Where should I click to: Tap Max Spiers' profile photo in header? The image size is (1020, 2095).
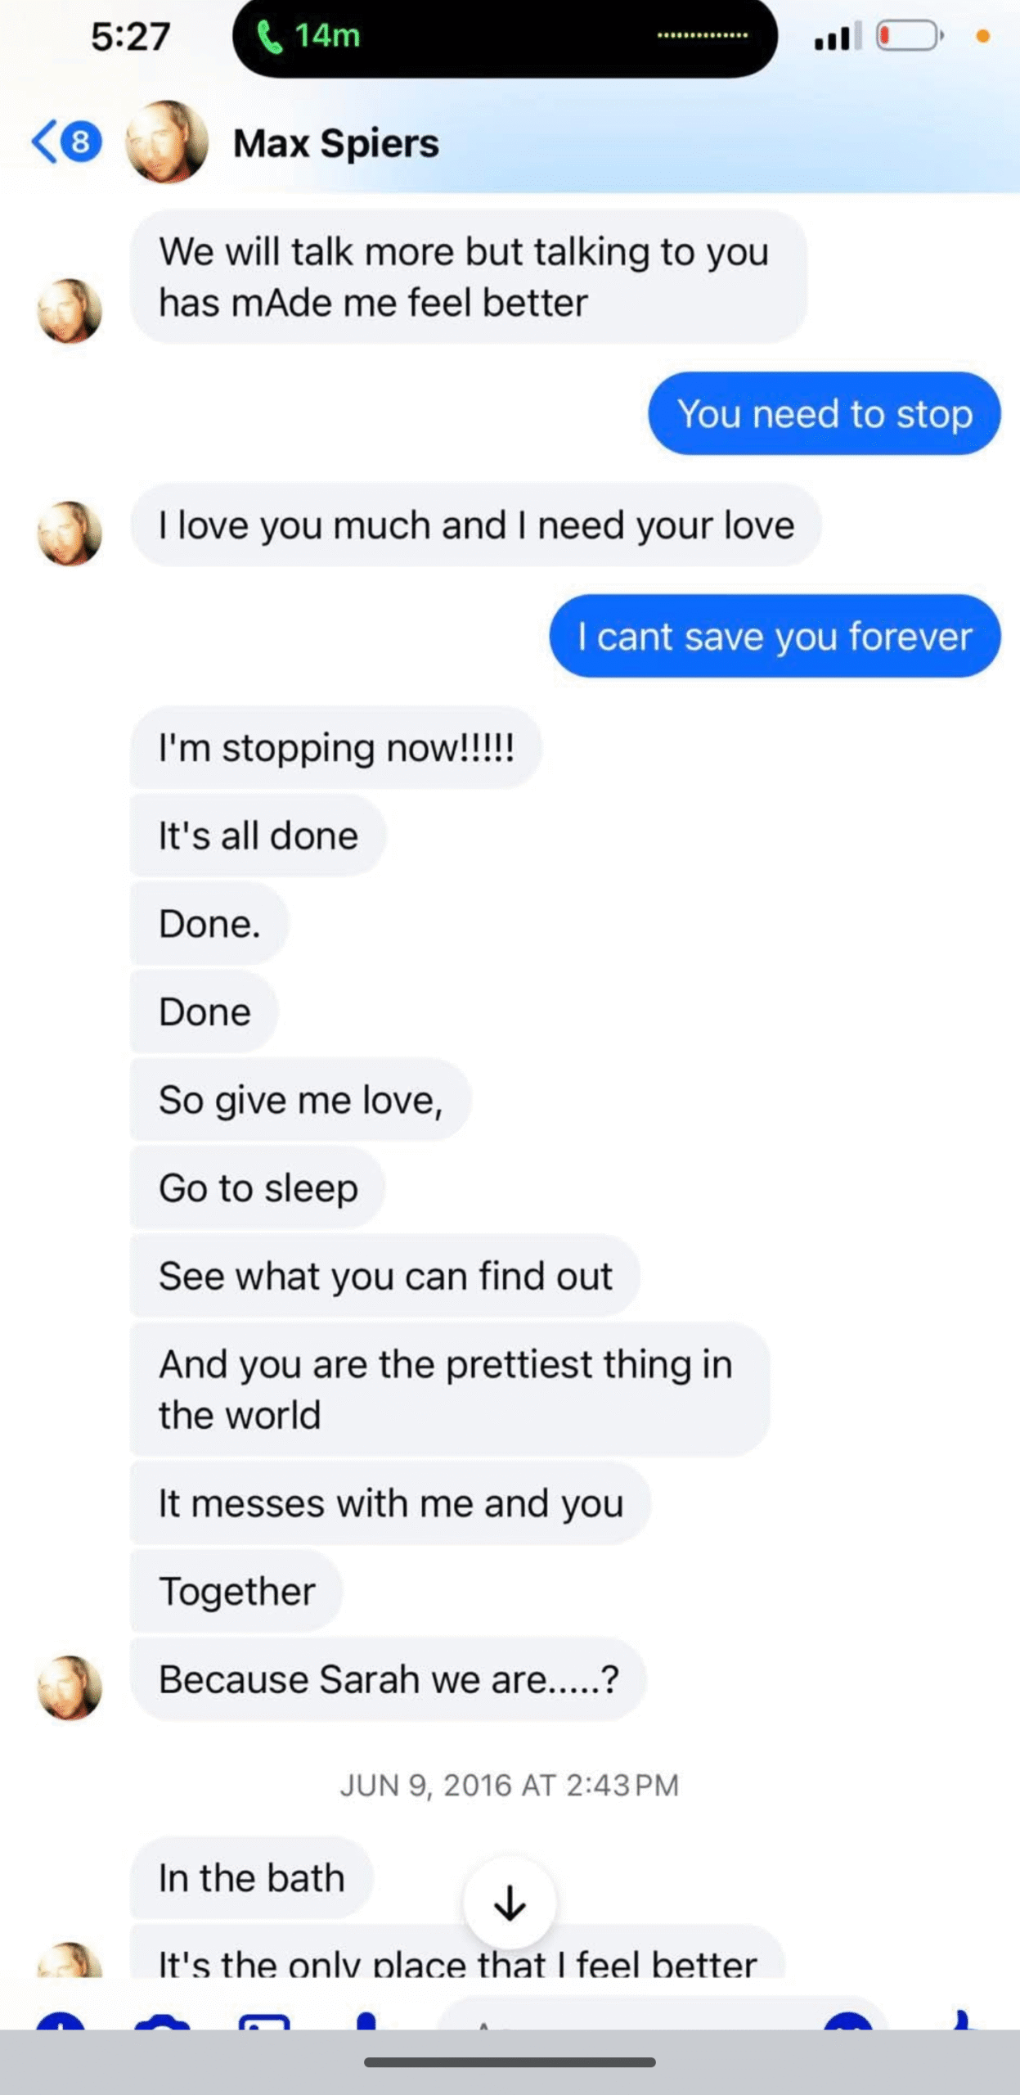(167, 142)
